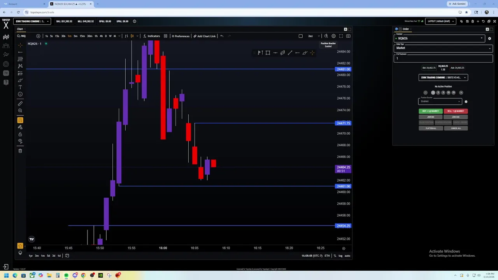
Task: Select the crosshair cursor tool in left toolbar
Action: tap(20, 45)
